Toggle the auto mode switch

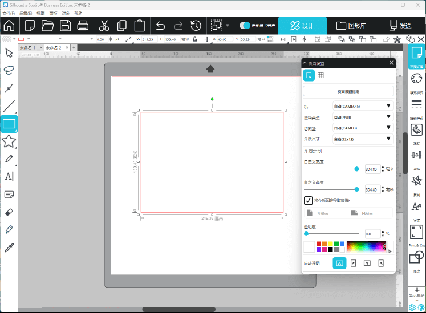[245, 26]
